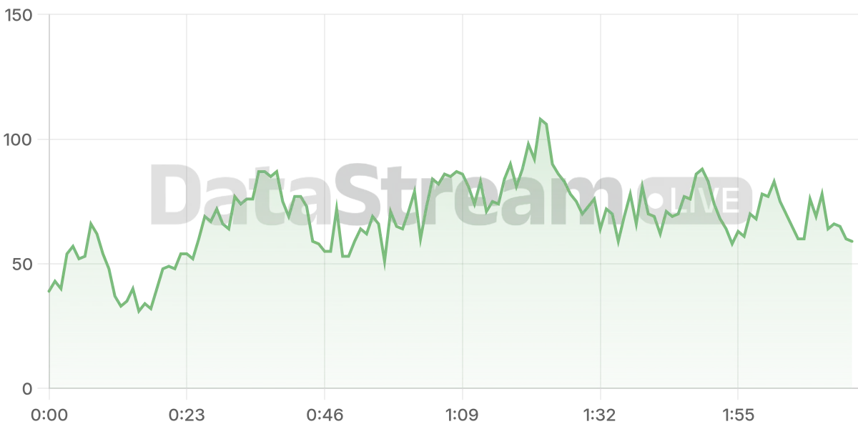Click the 150 y-axis label
This screenshot has height=429, width=858.
[18, 15]
